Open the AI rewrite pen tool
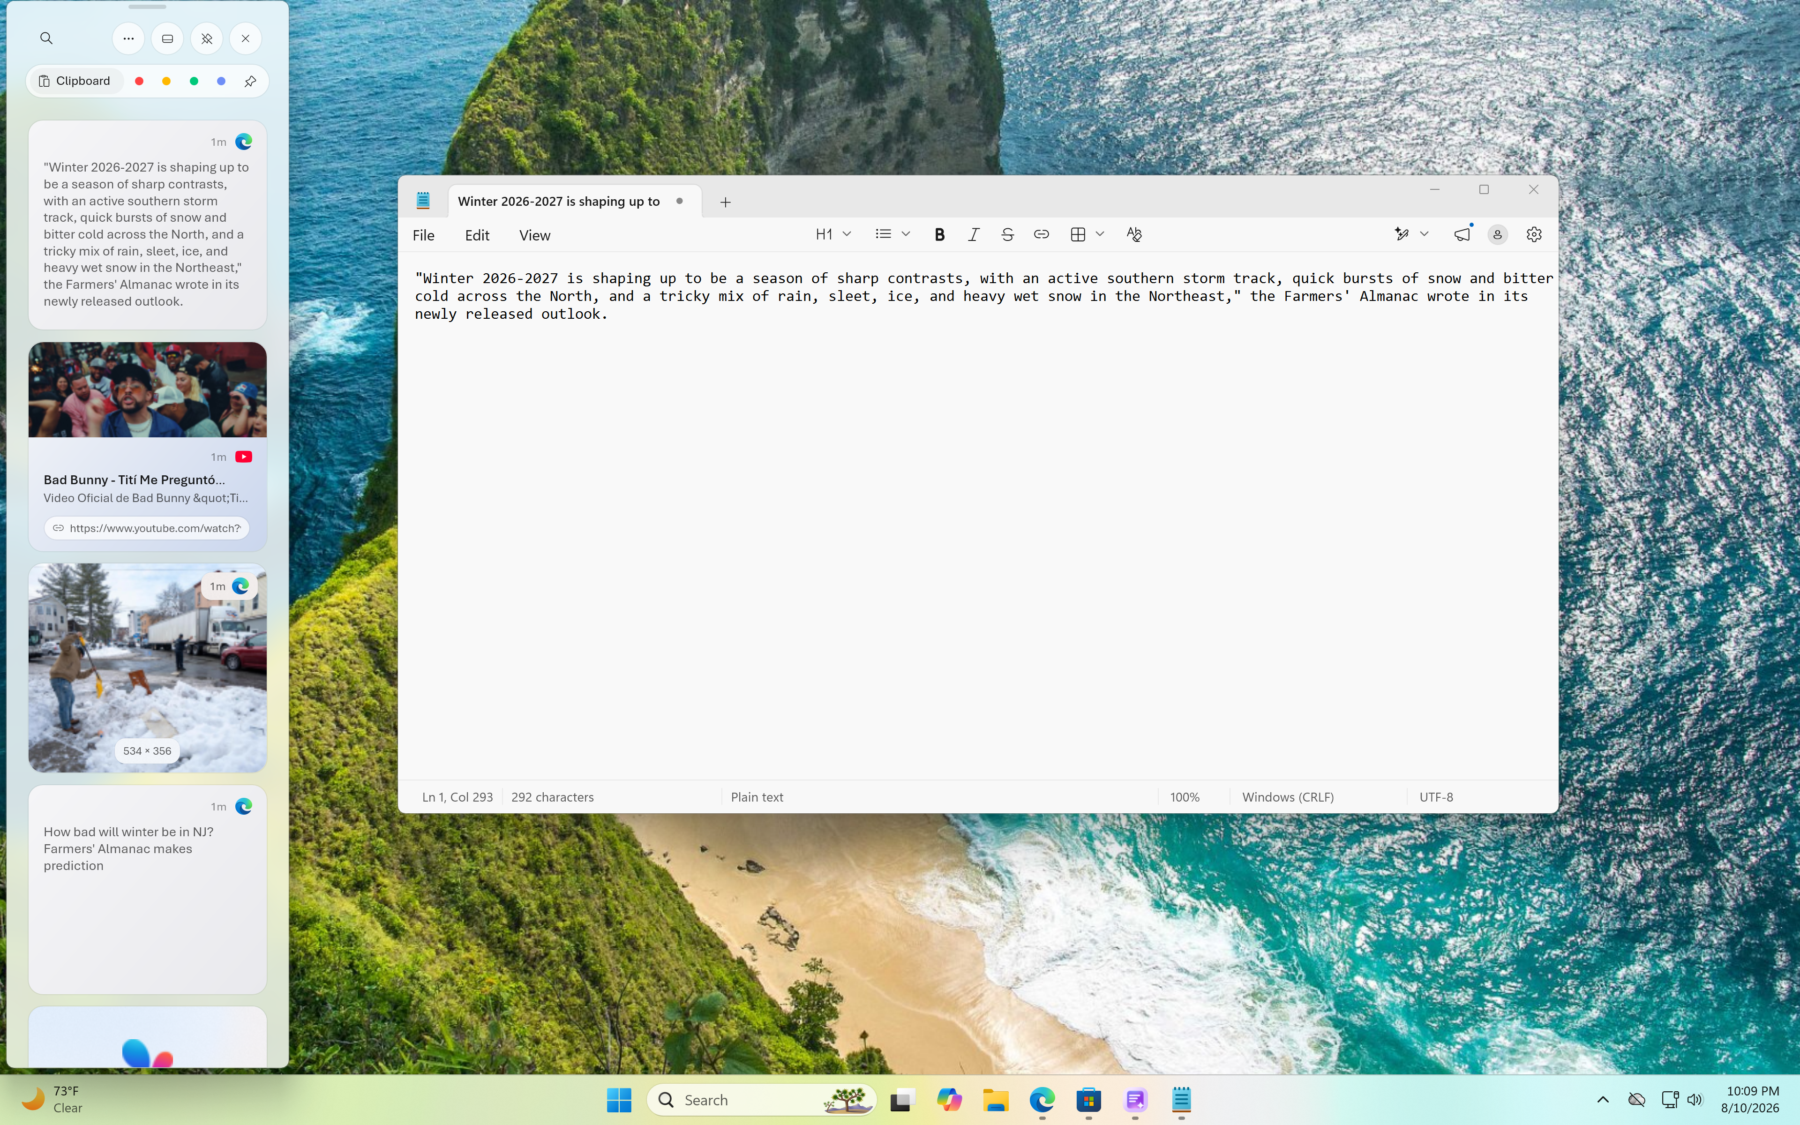This screenshot has height=1125, width=1800. point(1401,234)
